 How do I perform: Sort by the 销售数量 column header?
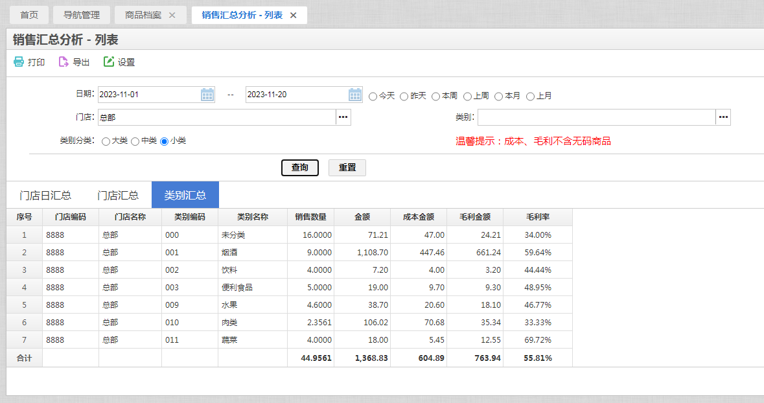pyautogui.click(x=311, y=217)
